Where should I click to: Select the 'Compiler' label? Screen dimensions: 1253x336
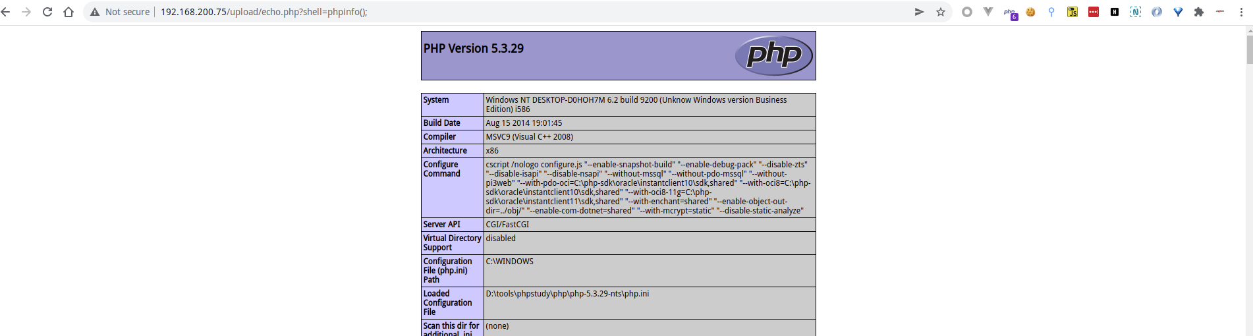point(439,137)
